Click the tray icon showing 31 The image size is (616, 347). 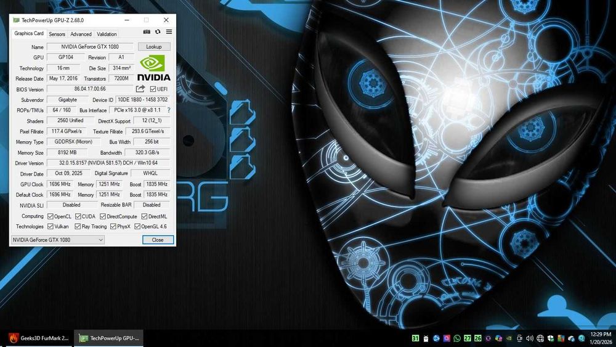[415, 338]
